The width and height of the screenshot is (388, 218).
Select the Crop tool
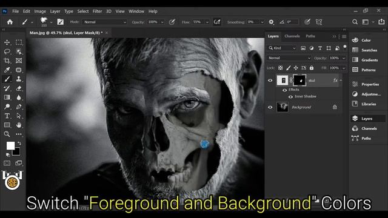tap(7, 61)
